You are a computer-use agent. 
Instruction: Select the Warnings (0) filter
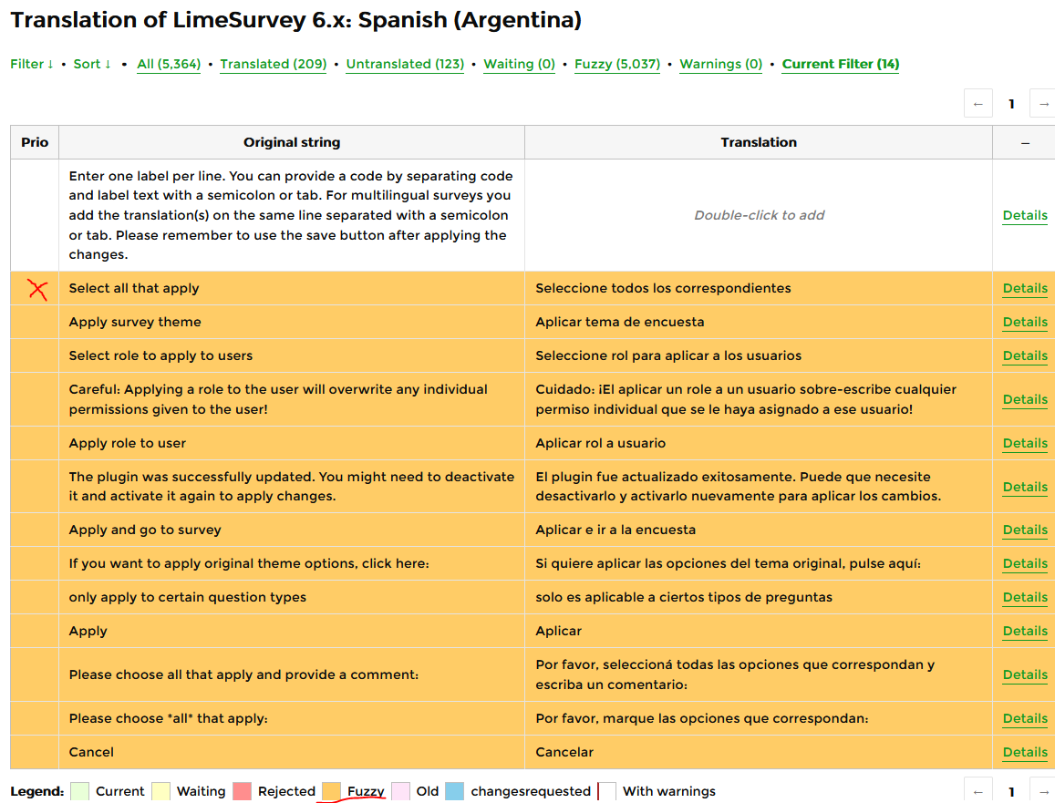point(720,65)
